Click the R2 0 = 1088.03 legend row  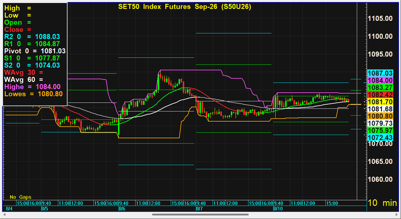32,37
